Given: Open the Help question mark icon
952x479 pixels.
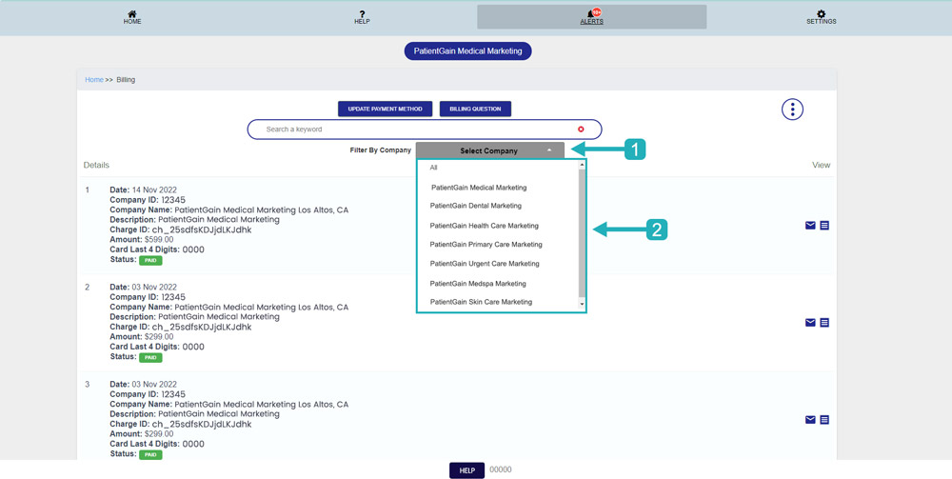Looking at the screenshot, I should pyautogui.click(x=362, y=13).
